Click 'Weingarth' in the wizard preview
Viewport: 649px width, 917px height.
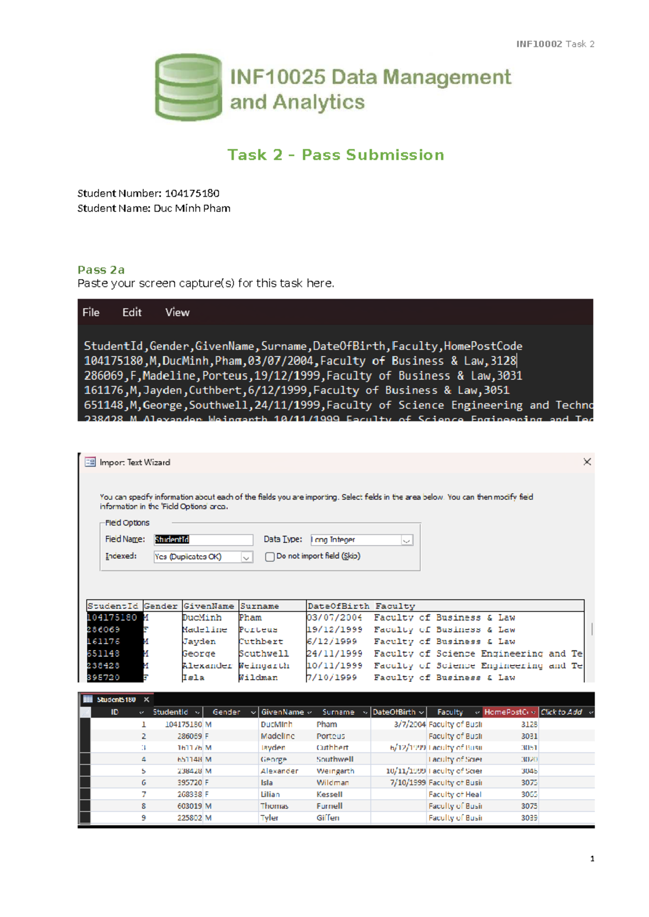pyautogui.click(x=264, y=666)
